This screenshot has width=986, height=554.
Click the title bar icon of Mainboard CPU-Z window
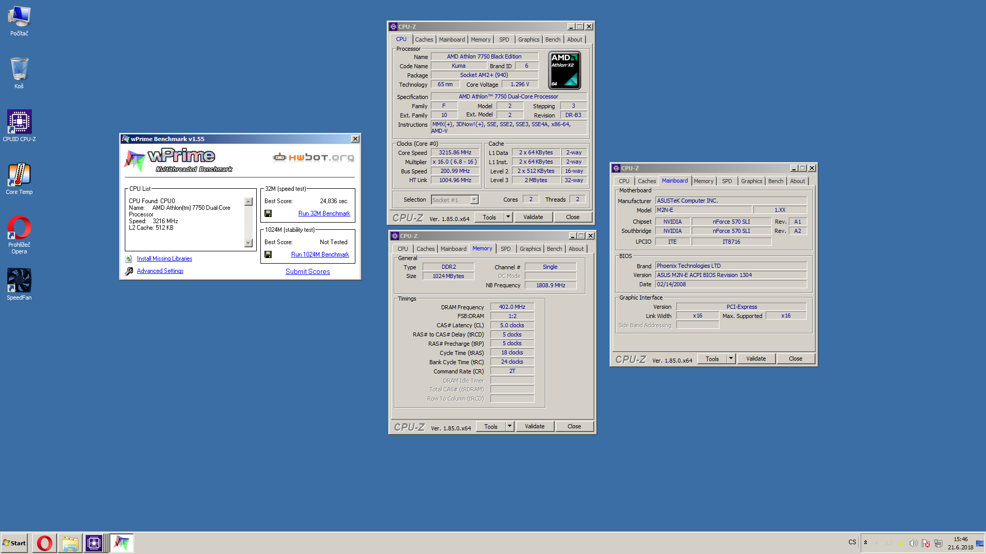(x=616, y=168)
